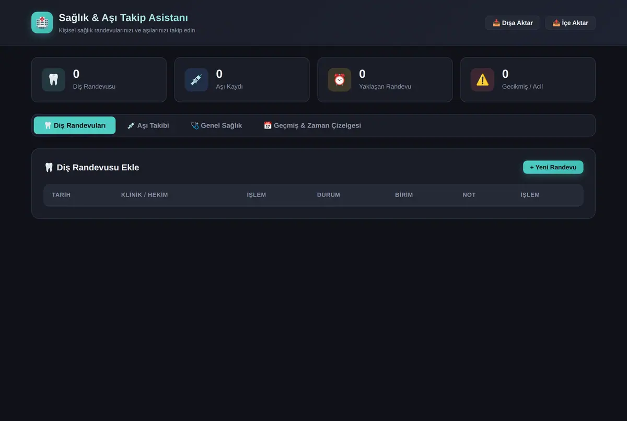The height and width of the screenshot is (421, 627).
Task: Click the Dışa Aktar export button
Action: 513,23
